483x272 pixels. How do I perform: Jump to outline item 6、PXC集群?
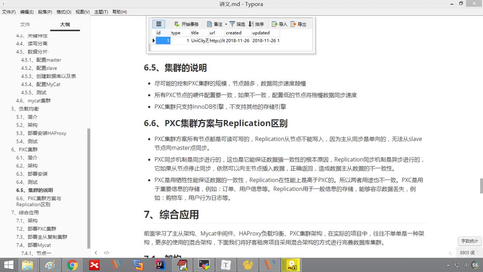click(x=25, y=150)
